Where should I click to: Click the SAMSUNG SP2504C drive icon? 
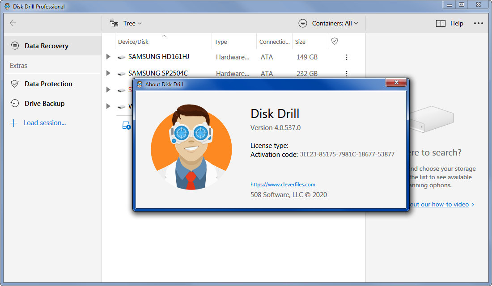pos(121,74)
